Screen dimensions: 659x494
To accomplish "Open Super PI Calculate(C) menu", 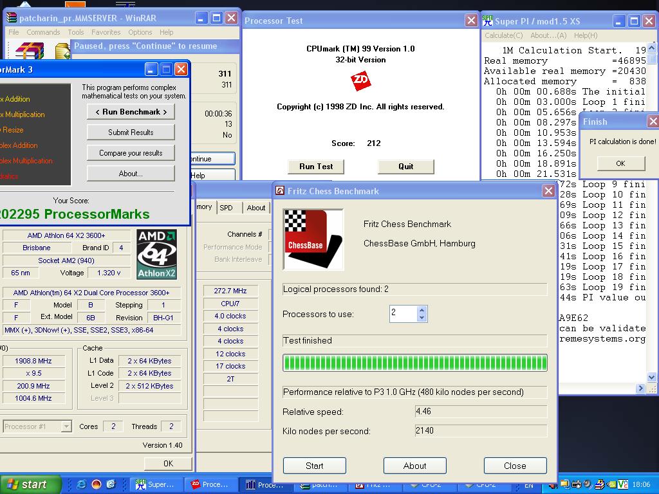I will (x=503, y=36).
